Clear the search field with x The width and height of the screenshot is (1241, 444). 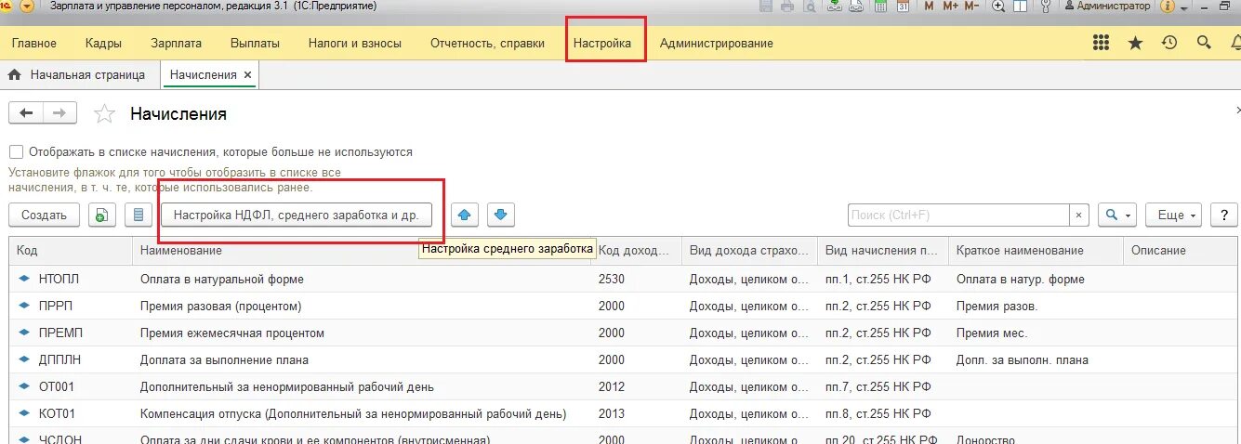pos(1078,215)
